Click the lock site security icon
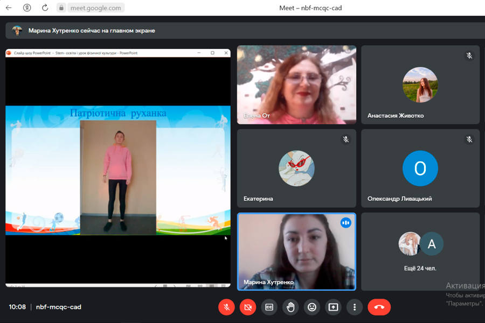Viewport: 485px width, 323px height. tap(61, 8)
